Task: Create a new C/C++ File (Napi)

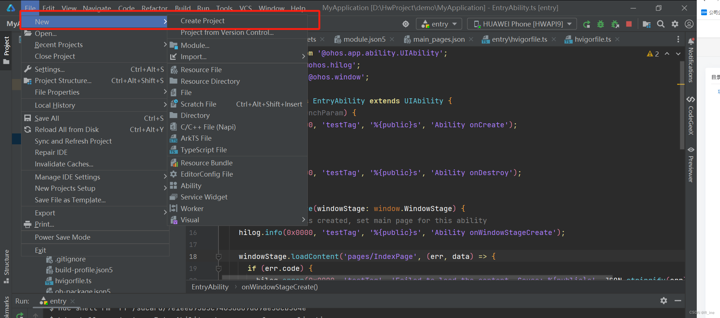Action: [237, 127]
